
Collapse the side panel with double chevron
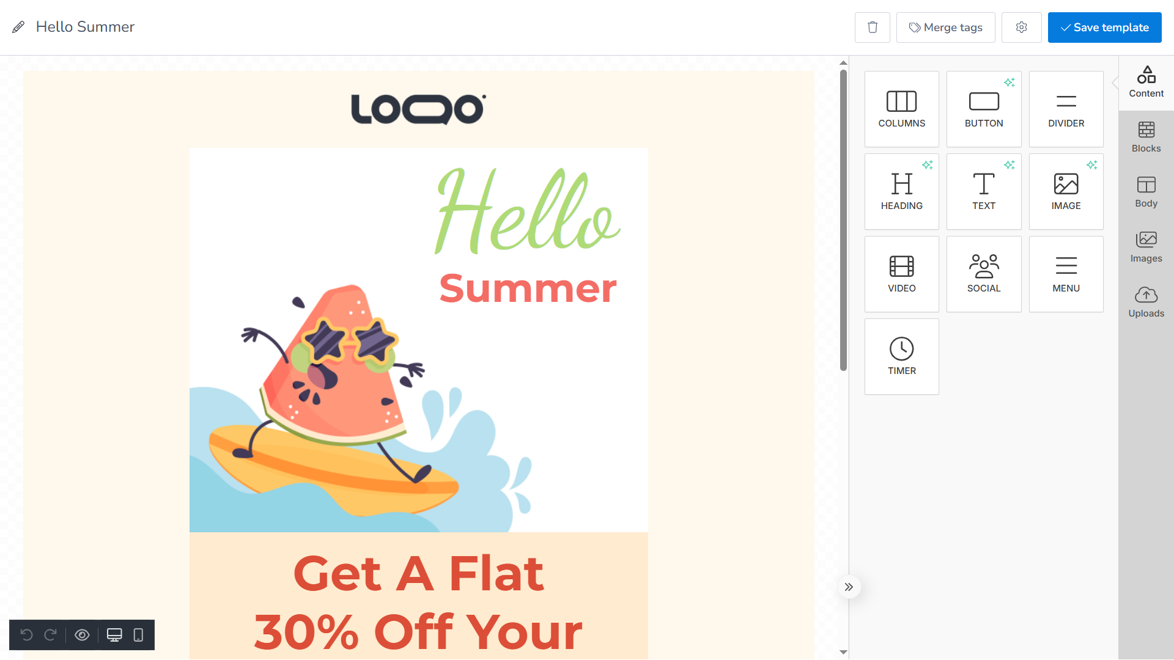click(849, 587)
